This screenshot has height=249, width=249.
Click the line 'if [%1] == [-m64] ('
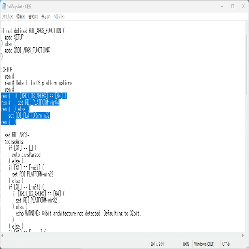pyautogui.click(x=26, y=187)
